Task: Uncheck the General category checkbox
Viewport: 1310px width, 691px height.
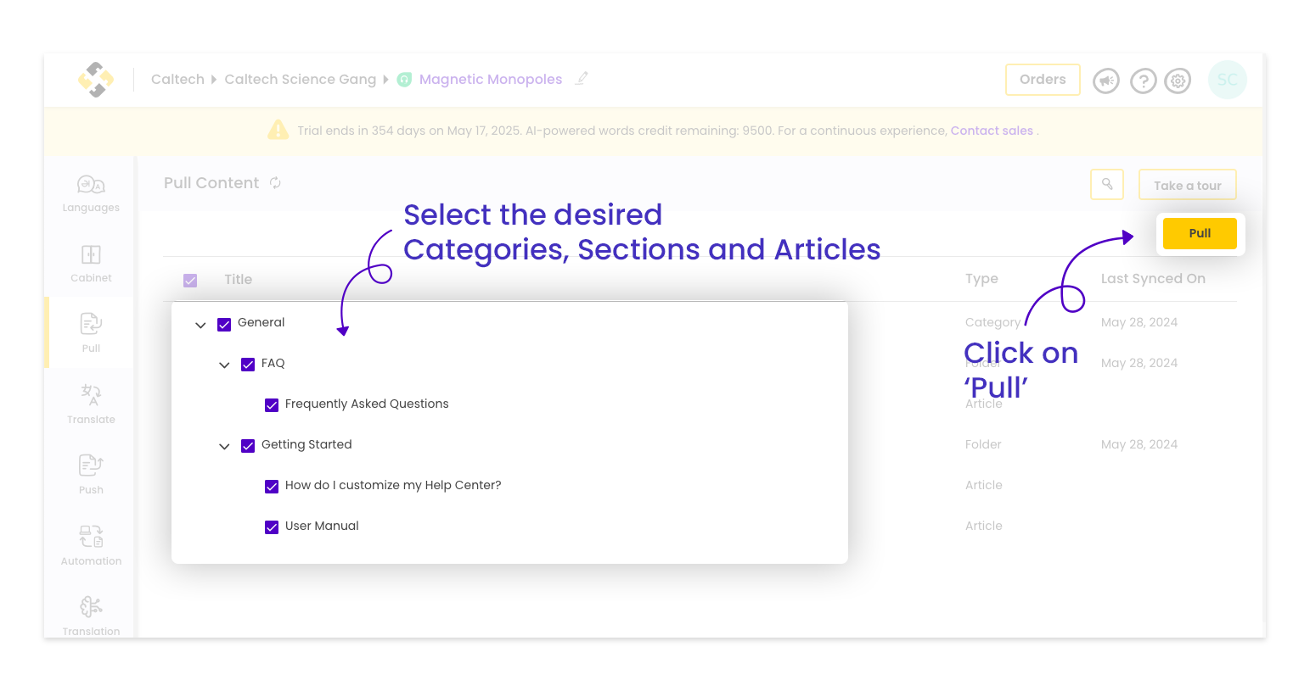Action: click(224, 324)
